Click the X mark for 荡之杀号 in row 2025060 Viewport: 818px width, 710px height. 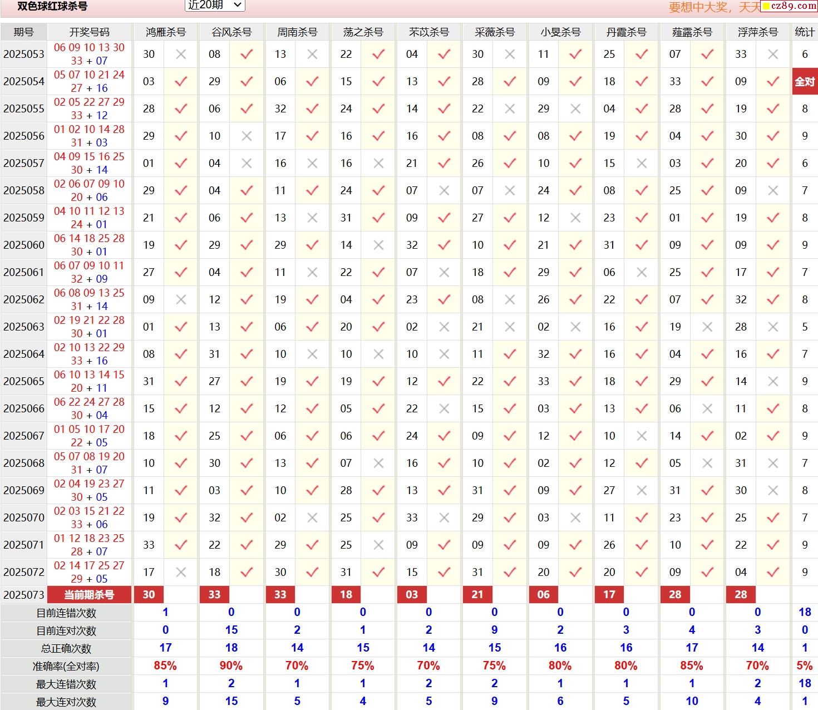point(378,245)
